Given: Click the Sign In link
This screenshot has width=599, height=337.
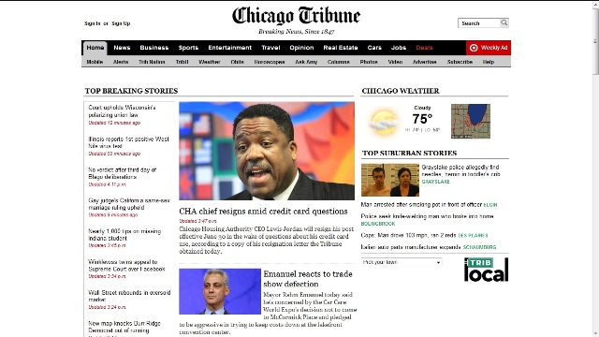Looking at the screenshot, I should pos(93,23).
